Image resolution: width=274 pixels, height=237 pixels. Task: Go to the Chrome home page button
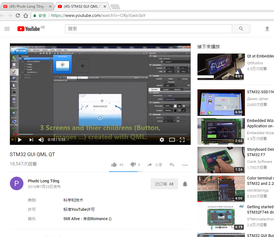pos(26,15)
